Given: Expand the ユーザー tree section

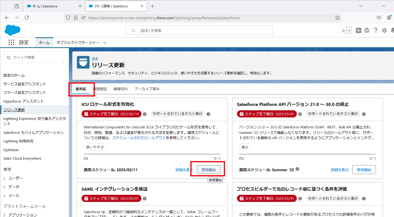Looking at the screenshot, I should coord(4,178).
